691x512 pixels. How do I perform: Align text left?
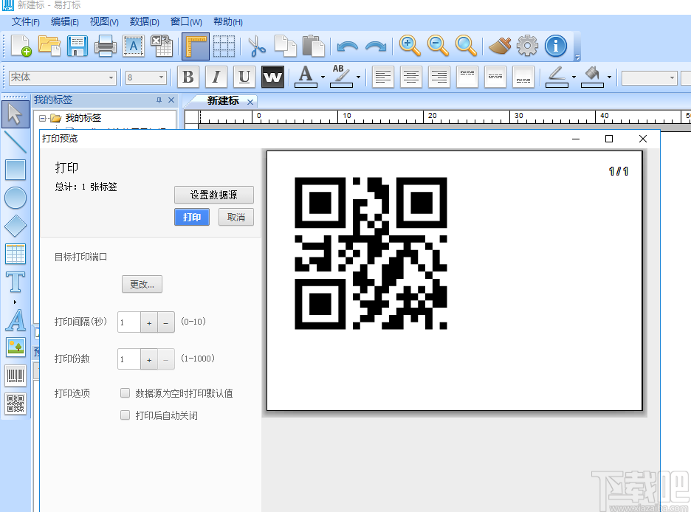point(383,77)
